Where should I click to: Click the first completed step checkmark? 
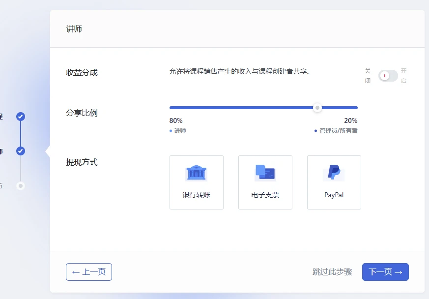pyautogui.click(x=20, y=117)
